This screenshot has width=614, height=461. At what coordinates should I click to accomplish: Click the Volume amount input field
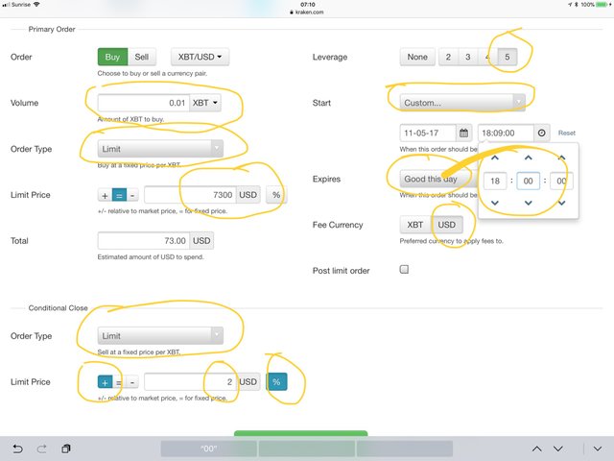144,103
